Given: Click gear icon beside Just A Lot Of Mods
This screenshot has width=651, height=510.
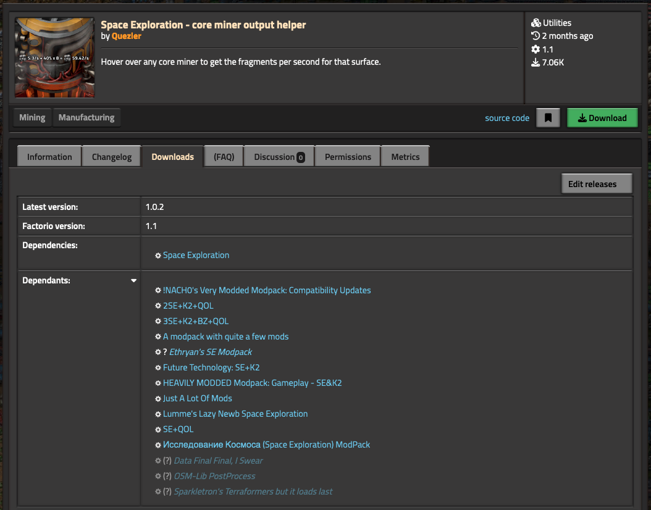Looking at the screenshot, I should pyautogui.click(x=158, y=399).
